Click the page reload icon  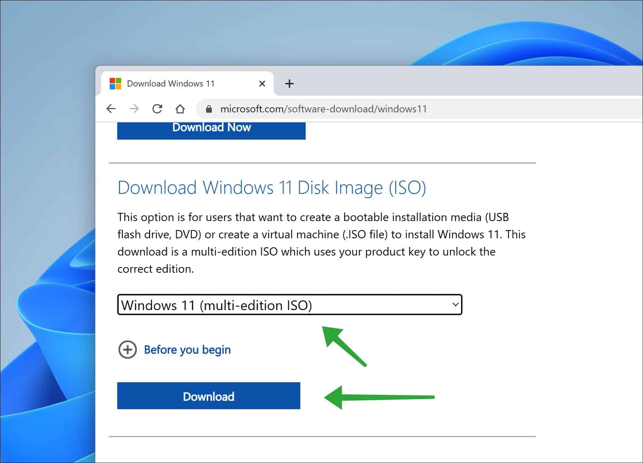pos(158,109)
